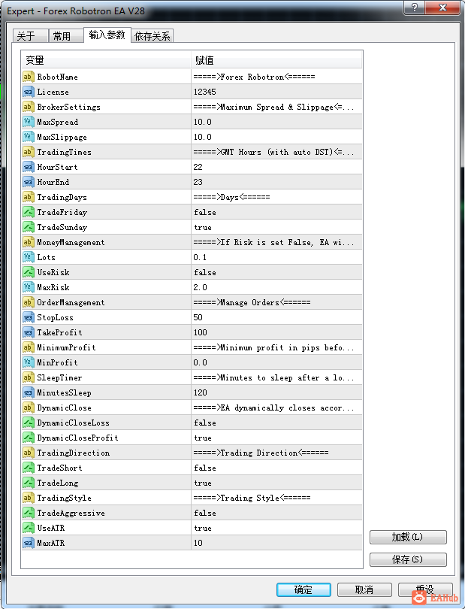Click the integer icon beside License
Image resolution: width=465 pixels, height=609 pixels.
29,92
